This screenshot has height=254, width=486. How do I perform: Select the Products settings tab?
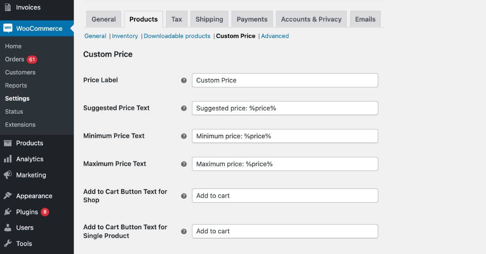pos(143,19)
